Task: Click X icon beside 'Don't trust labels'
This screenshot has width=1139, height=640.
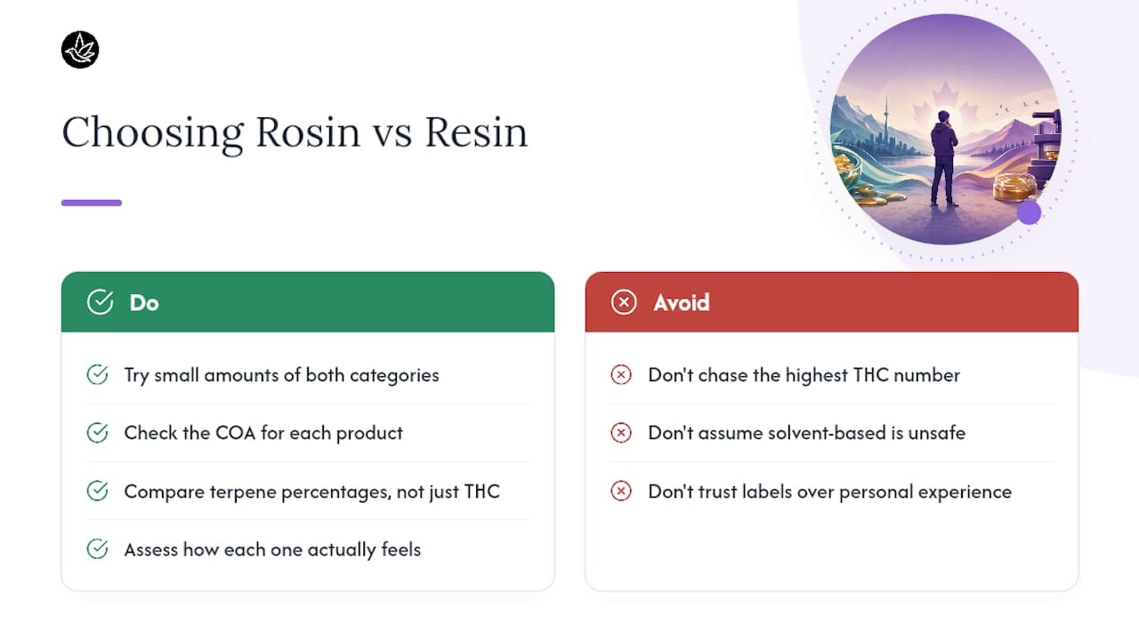Action: (x=621, y=492)
